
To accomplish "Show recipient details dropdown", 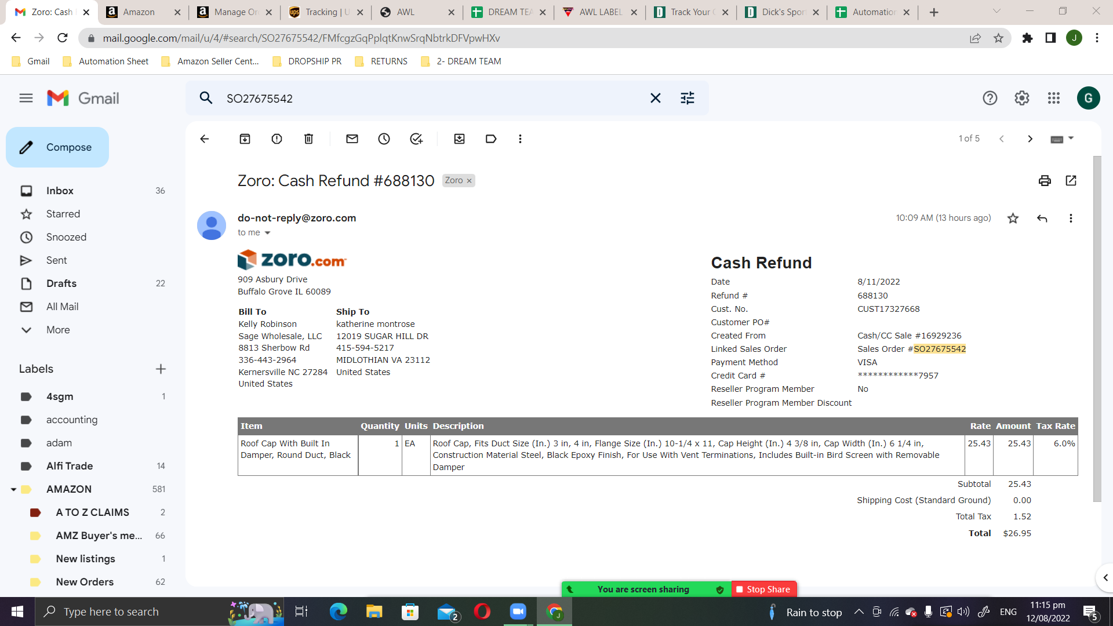I will pyautogui.click(x=267, y=233).
